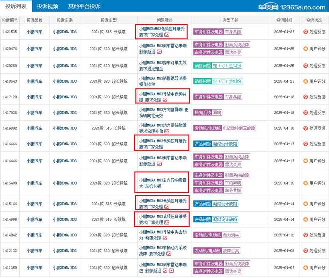
Task: Select the 投诉列表 tab
Action: (x=16, y=6)
